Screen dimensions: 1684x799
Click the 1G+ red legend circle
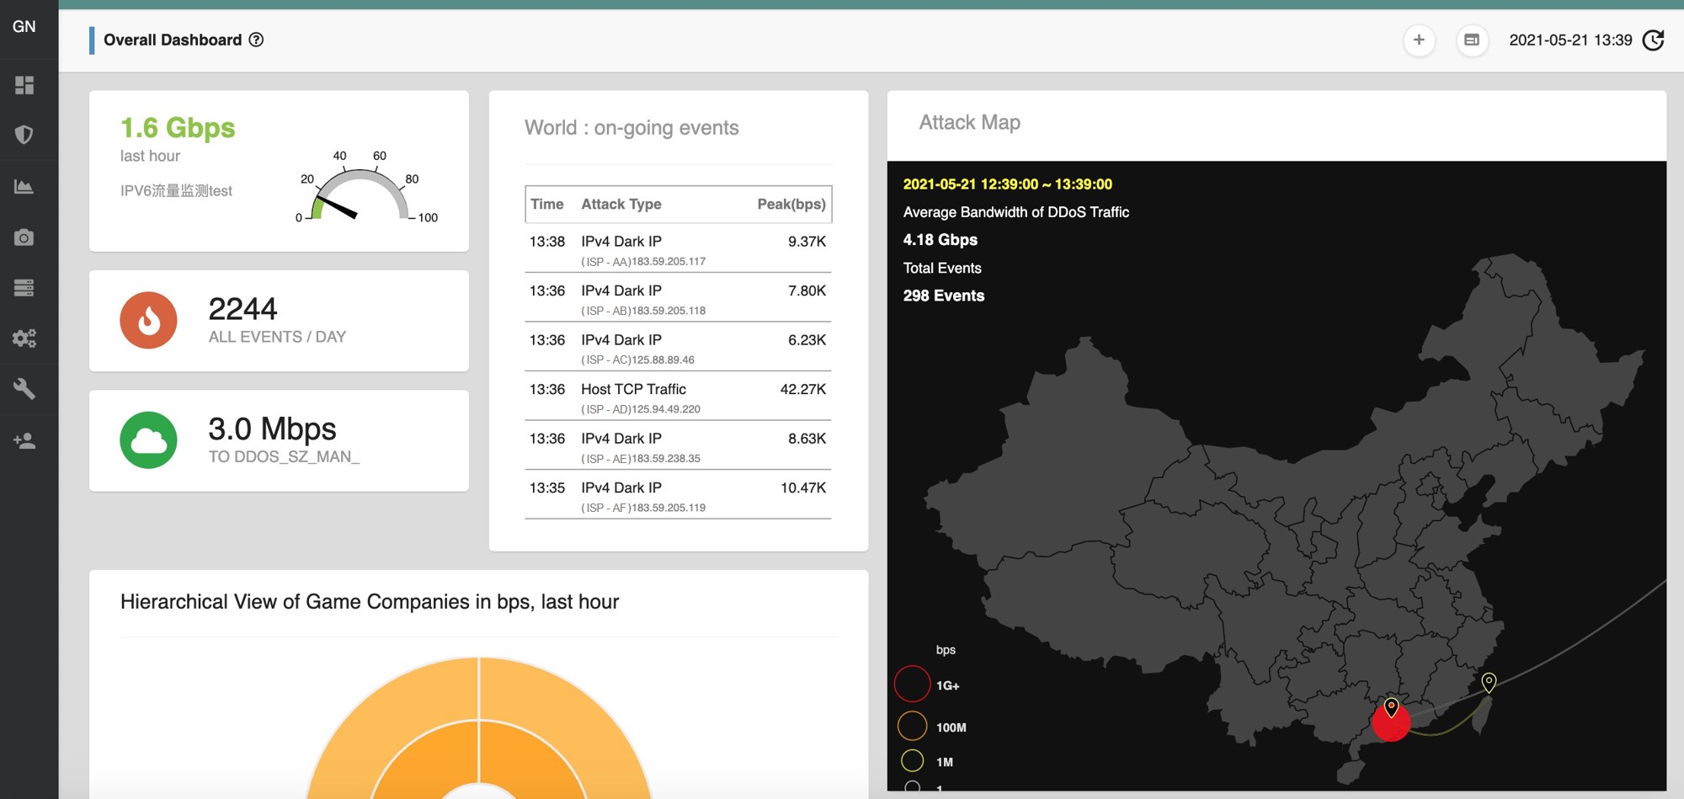coord(912,684)
